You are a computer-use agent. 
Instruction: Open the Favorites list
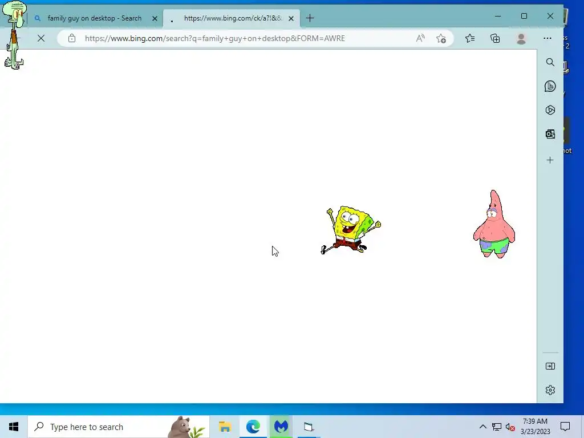pos(470,38)
